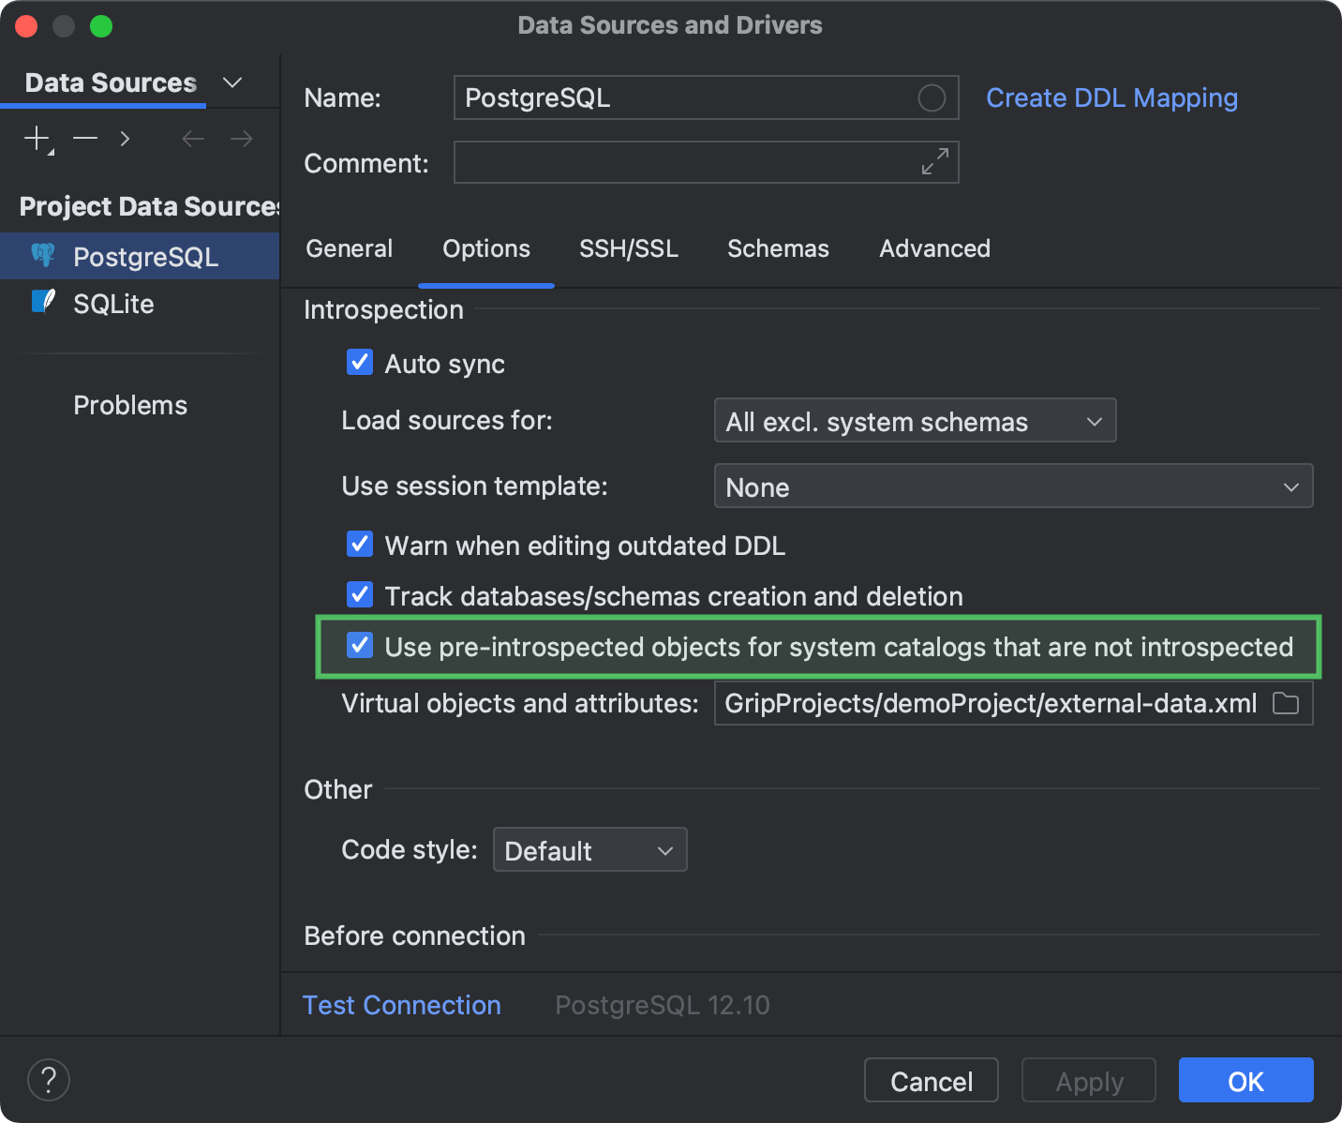Disable the Auto sync checkbox
The image size is (1342, 1123).
[x=360, y=362]
